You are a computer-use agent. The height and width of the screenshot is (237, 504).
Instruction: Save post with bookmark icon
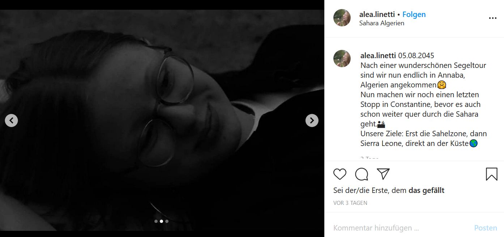(x=491, y=174)
